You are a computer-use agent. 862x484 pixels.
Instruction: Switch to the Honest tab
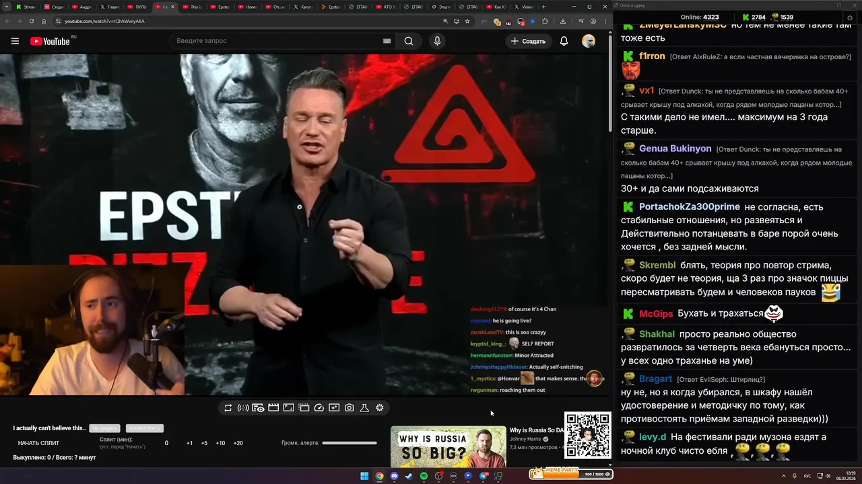point(249,7)
